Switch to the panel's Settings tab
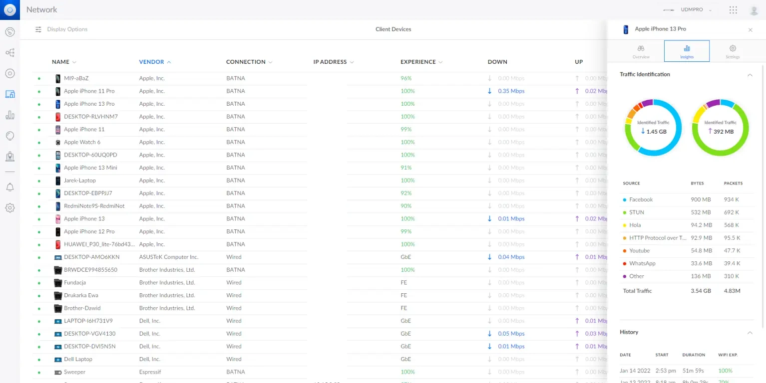The image size is (766, 383). pyautogui.click(x=733, y=51)
